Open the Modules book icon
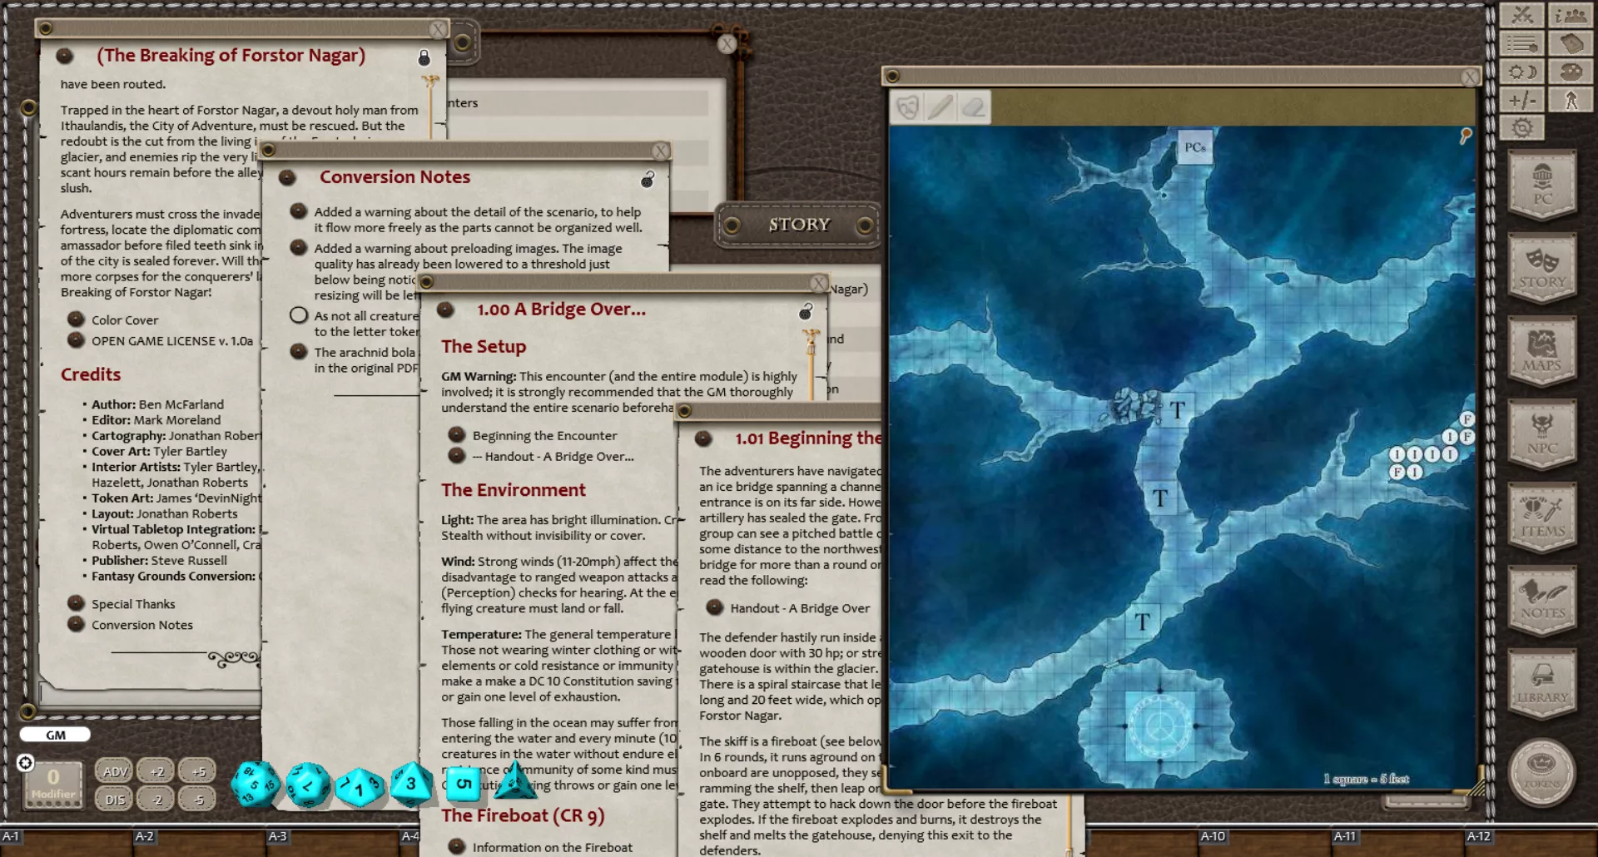 click(x=1571, y=43)
